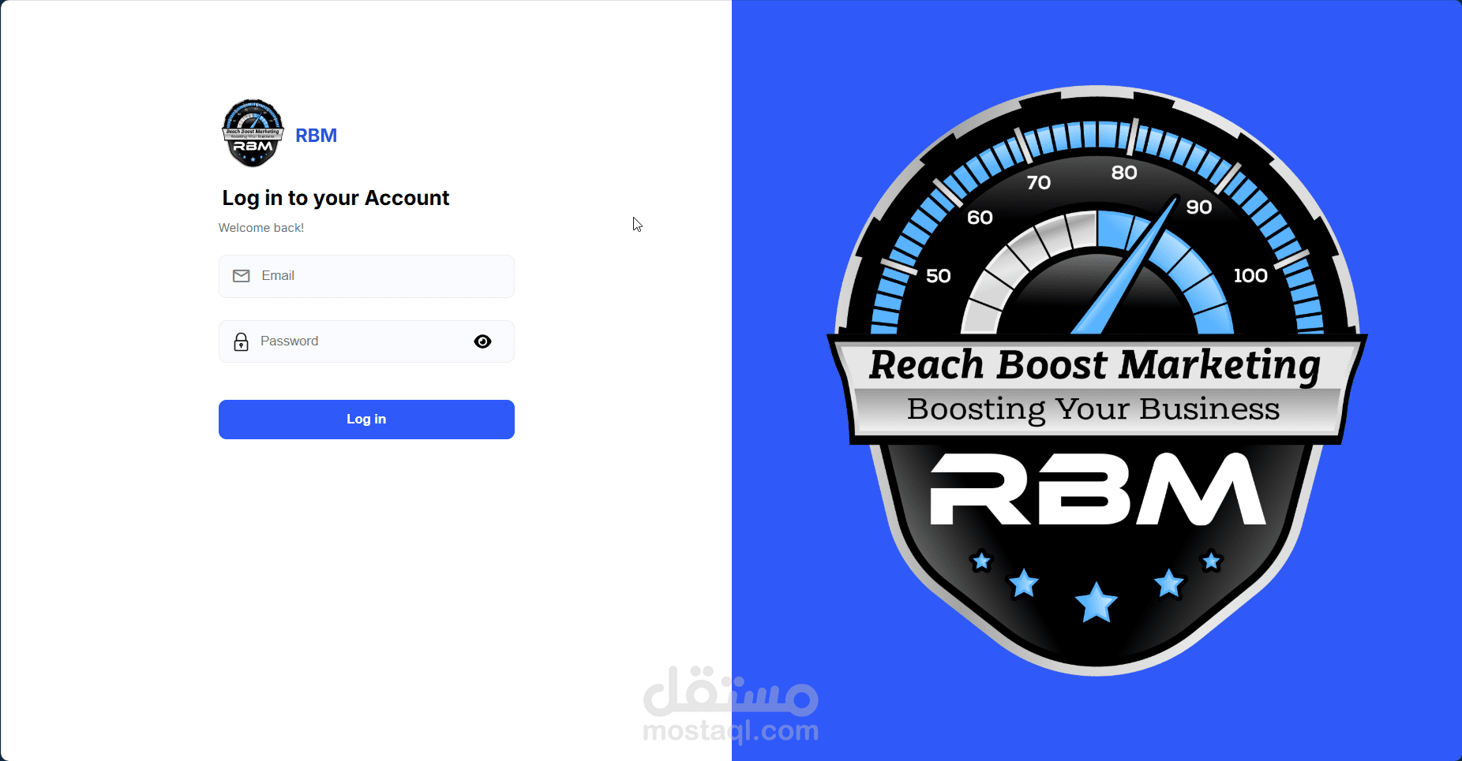Click the 'Welcome back!' text
1462x761 pixels.
[261, 228]
